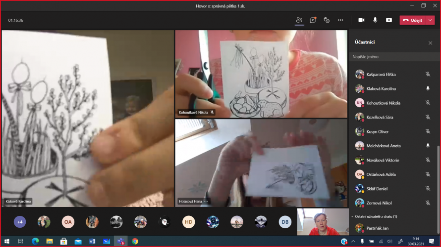441x247 pixels.
Task: Click muted mic icon for Kozelková Sára
Action: pos(428,117)
